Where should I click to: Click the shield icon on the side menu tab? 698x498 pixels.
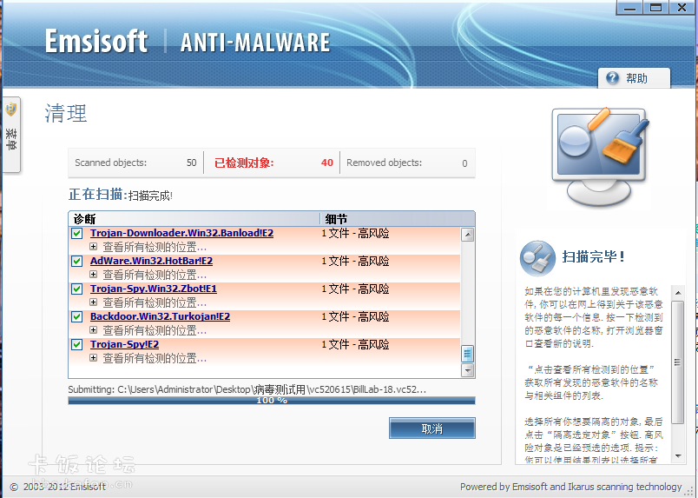[x=11, y=110]
